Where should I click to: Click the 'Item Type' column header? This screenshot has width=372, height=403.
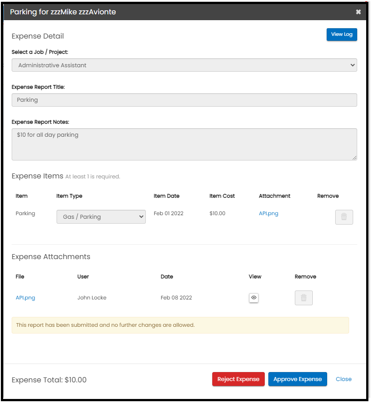click(69, 196)
